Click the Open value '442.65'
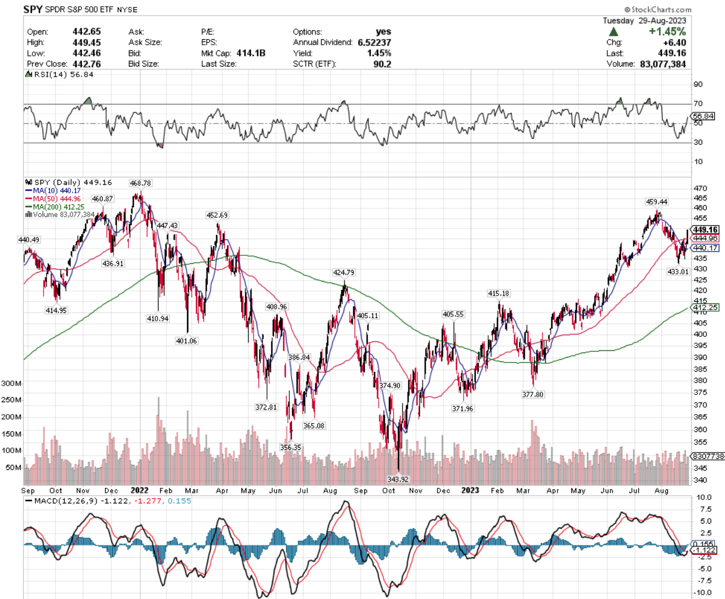The height and width of the screenshot is (599, 725). (x=87, y=31)
